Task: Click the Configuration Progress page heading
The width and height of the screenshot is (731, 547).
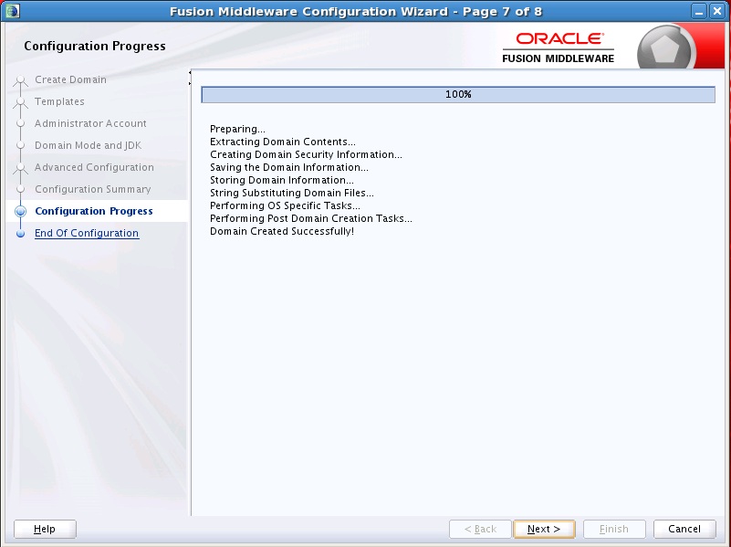Action: click(x=95, y=46)
